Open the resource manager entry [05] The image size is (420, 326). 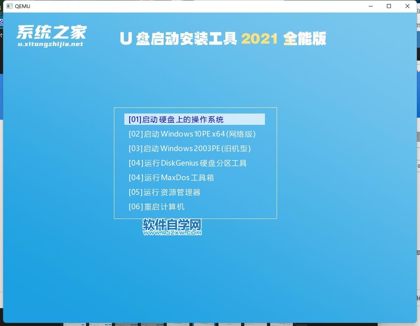tap(164, 192)
